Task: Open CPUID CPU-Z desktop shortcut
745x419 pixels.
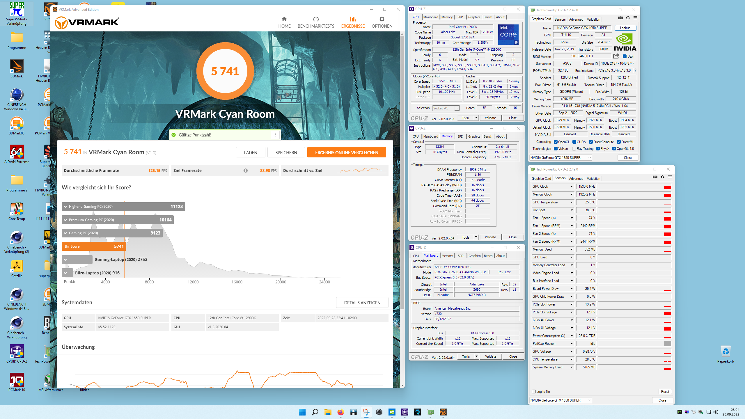Action: pos(17,354)
